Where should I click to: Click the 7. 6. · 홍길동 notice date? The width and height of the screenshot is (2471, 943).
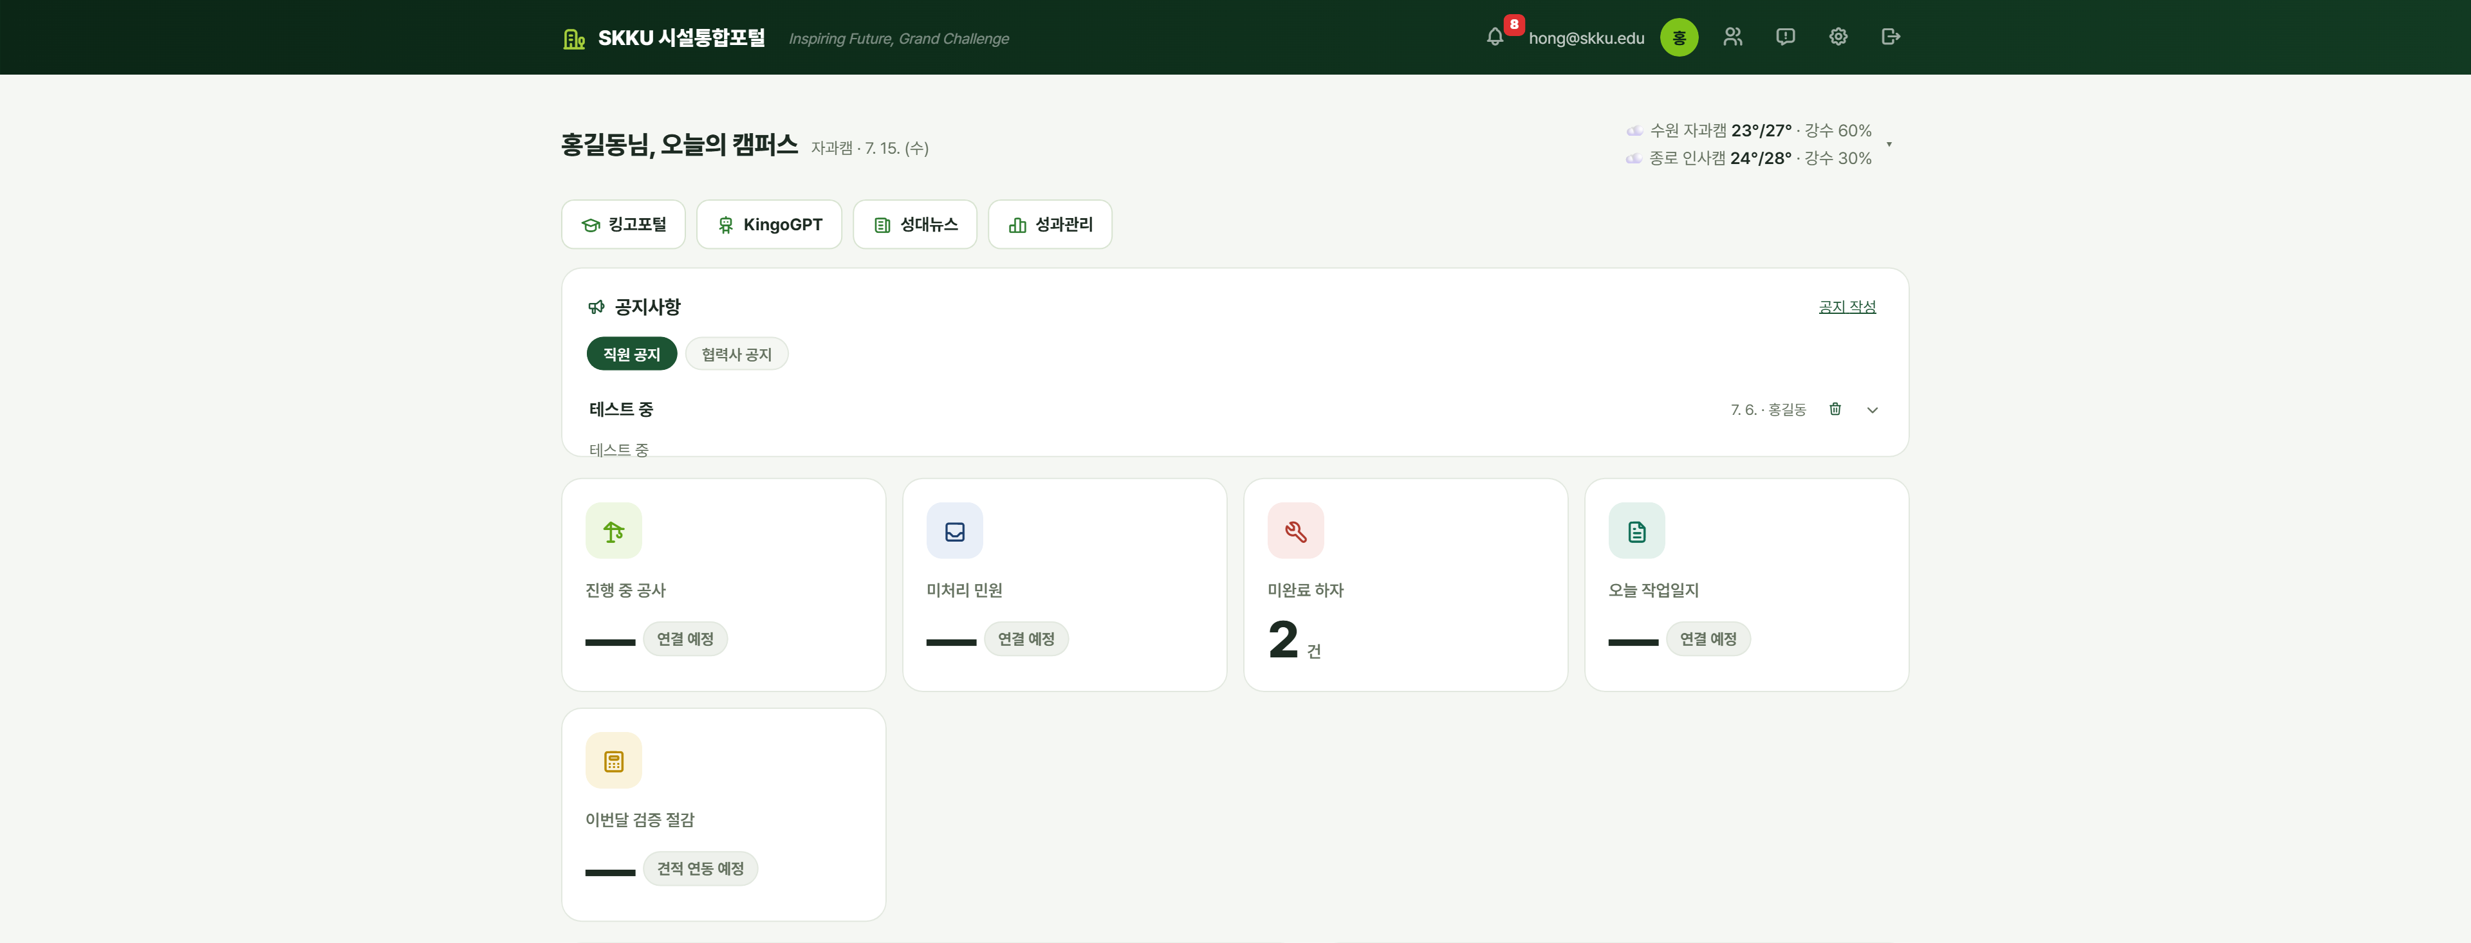1768,410
